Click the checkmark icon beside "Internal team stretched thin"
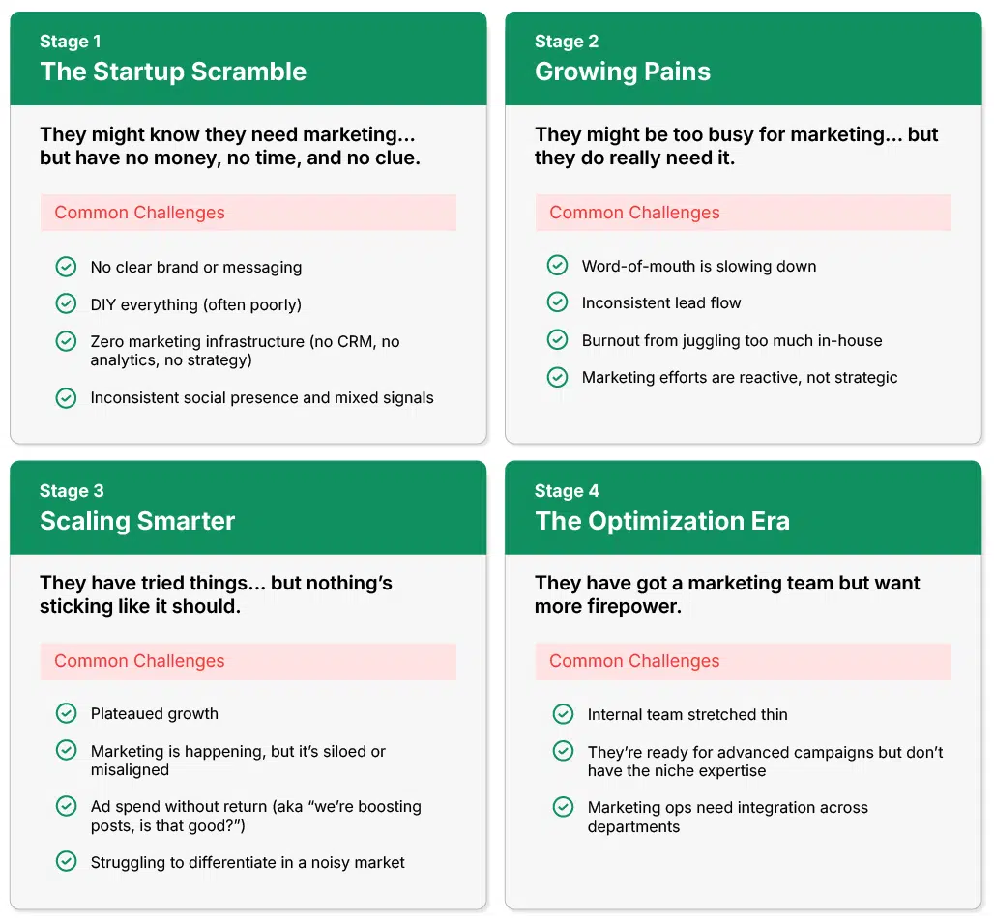Image resolution: width=994 pixels, height=920 pixels. [x=563, y=714]
